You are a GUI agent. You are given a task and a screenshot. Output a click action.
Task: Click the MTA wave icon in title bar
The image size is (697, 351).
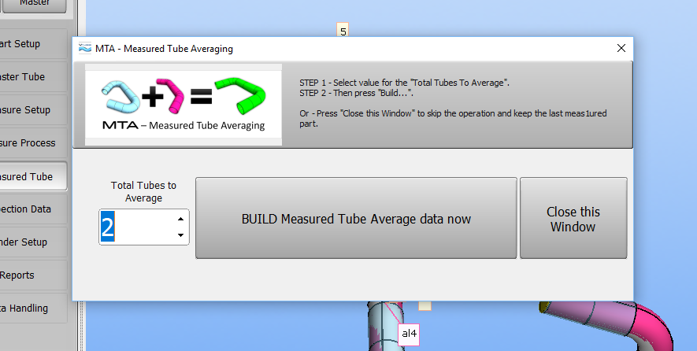click(85, 48)
